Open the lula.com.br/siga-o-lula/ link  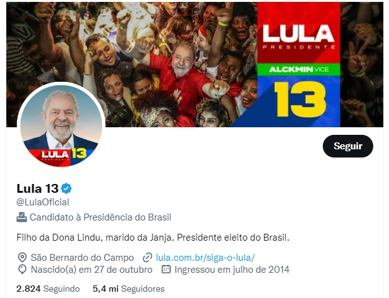205,258
